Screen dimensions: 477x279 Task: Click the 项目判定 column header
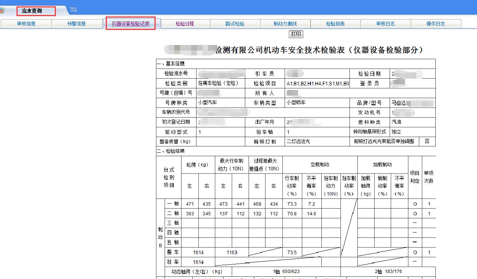tap(415, 178)
